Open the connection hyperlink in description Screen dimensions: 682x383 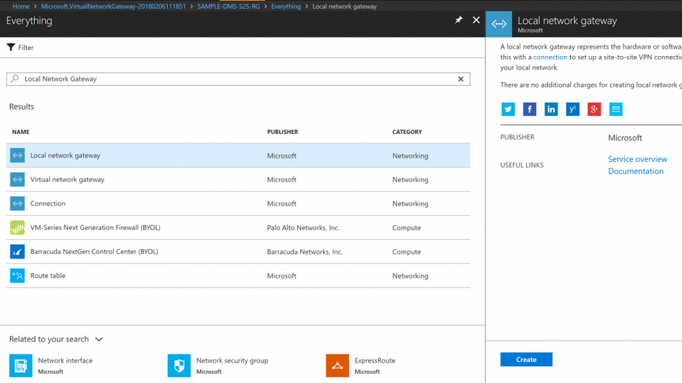pos(550,57)
